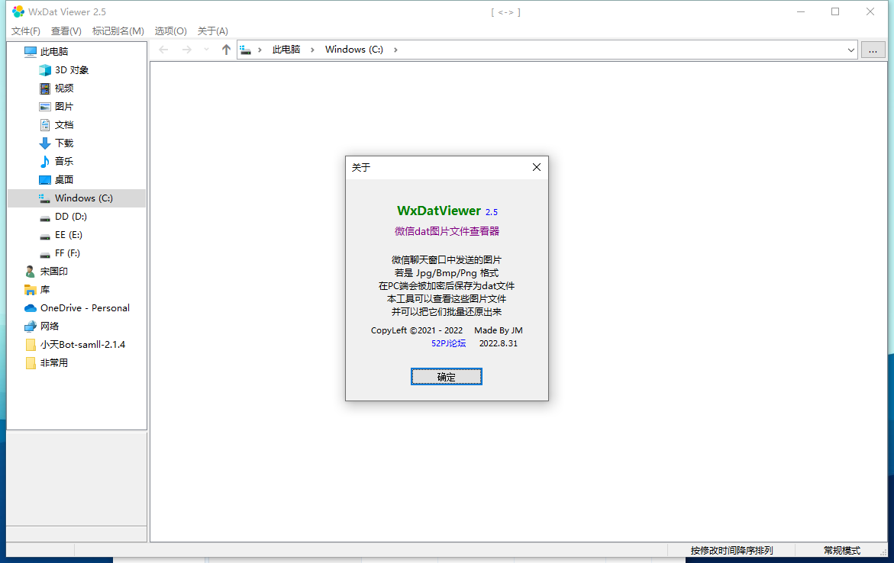
Task: Click the 库 libraries icon
Action: tap(31, 289)
